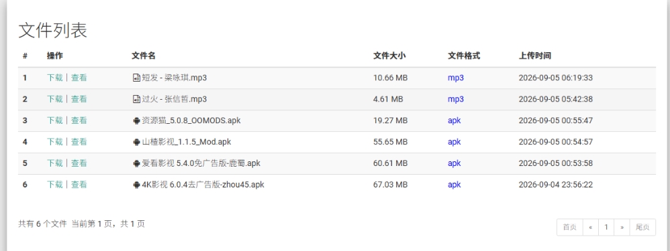670x251 pixels.
Task: Click upload time 2026-09-04 23:56:22
Action: coord(555,184)
